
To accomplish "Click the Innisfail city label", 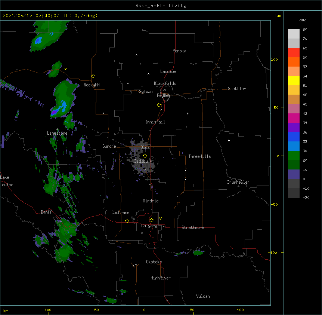I will coord(155,122).
